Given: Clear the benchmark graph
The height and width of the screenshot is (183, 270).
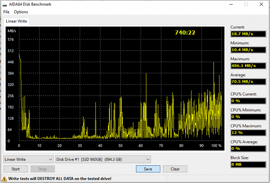Looking at the screenshot, I should point(175,169).
